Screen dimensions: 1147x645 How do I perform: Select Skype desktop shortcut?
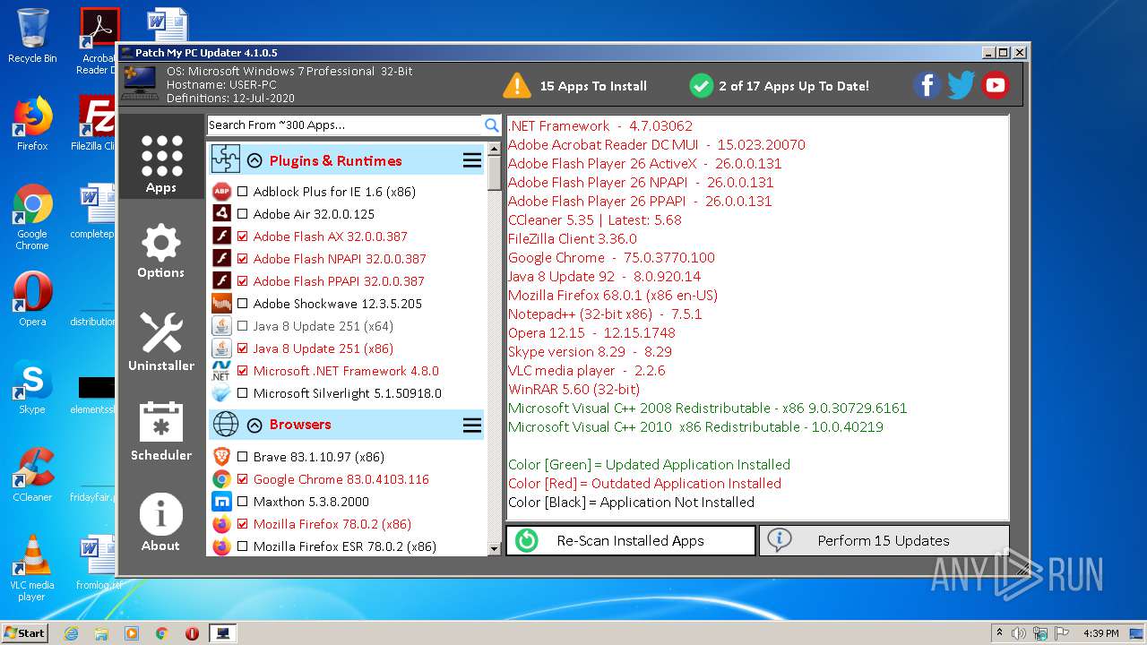pyautogui.click(x=32, y=387)
